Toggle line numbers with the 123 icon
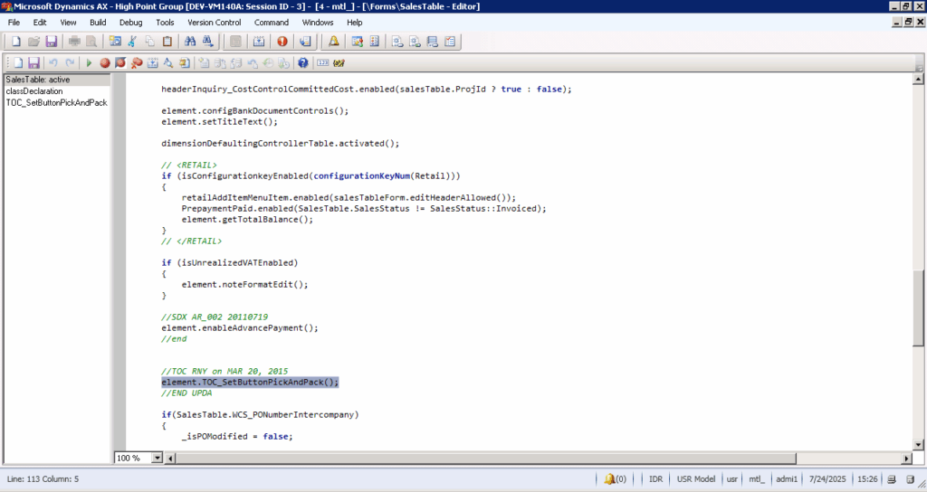Screen dimensions: 927x492 coord(323,62)
